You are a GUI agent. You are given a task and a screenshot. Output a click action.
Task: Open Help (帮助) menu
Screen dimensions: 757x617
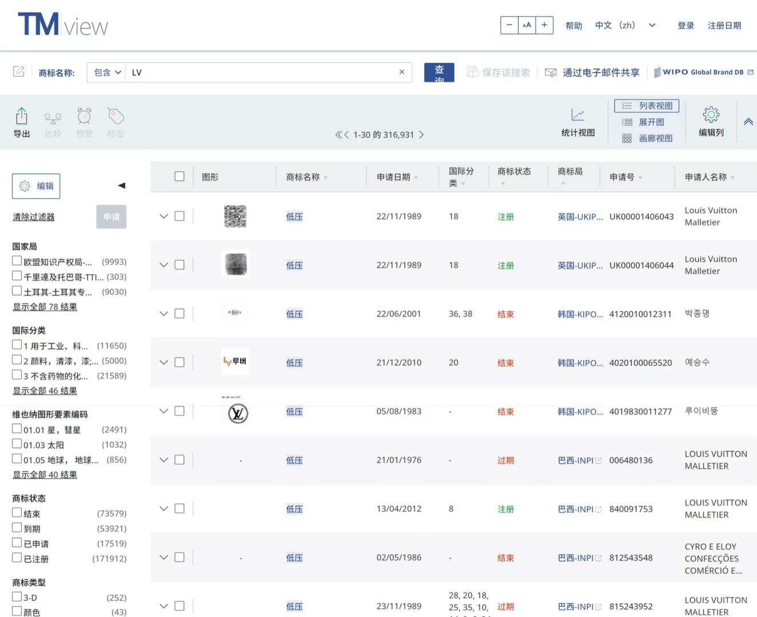pos(573,25)
